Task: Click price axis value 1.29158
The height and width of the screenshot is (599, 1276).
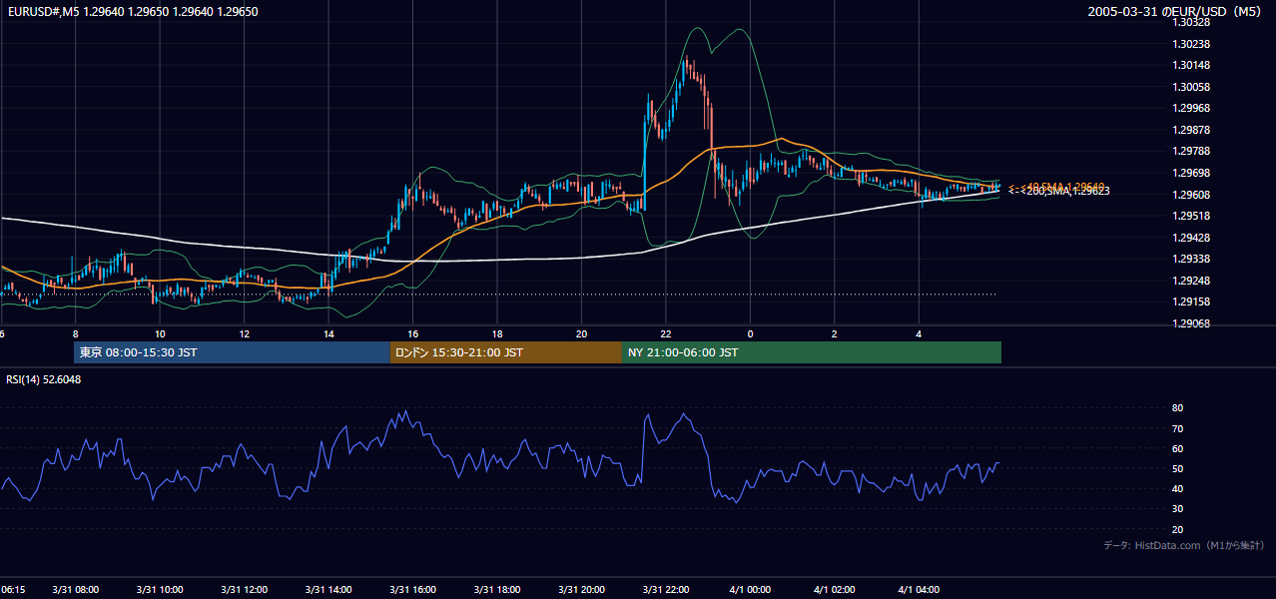Action: click(1192, 301)
